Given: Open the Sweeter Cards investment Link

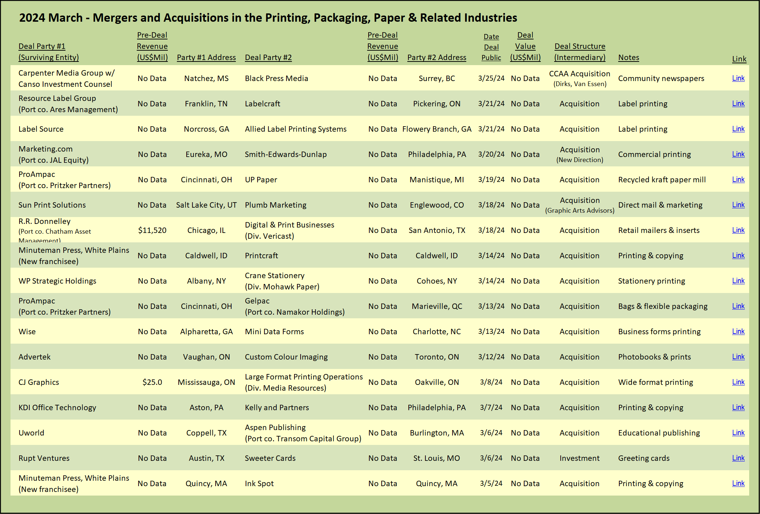Looking at the screenshot, I should point(738,458).
